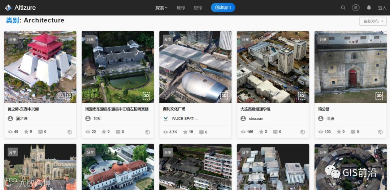Click 分享 button on 河源市东源县 card
Viewport: 390px width, 190px height.
pos(90,39)
